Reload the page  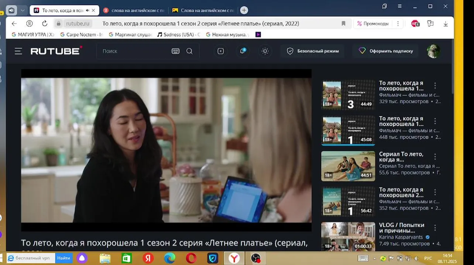point(45,24)
